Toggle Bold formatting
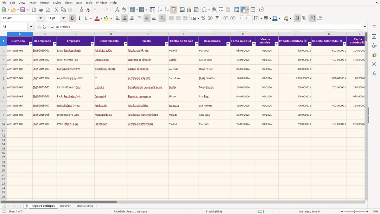Viewport: 380px width, 214px height. (x=72, y=18)
